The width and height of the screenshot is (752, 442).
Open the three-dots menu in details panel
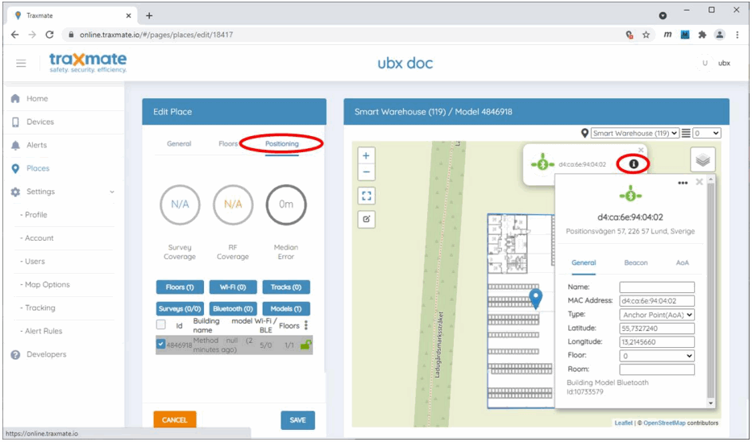coord(683,183)
